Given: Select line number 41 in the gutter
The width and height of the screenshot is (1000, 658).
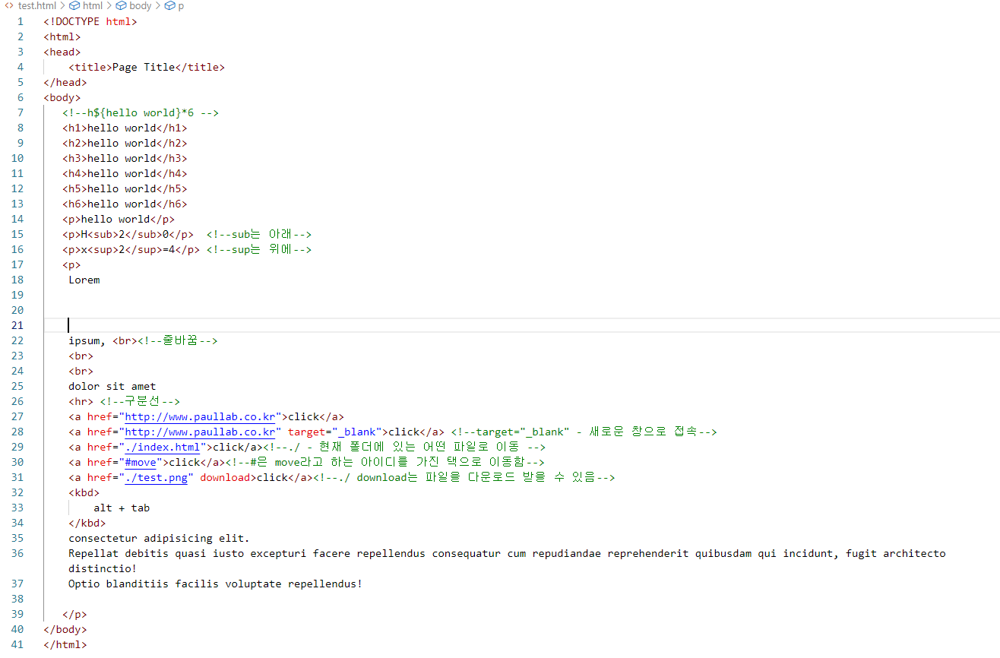Looking at the screenshot, I should point(17,644).
